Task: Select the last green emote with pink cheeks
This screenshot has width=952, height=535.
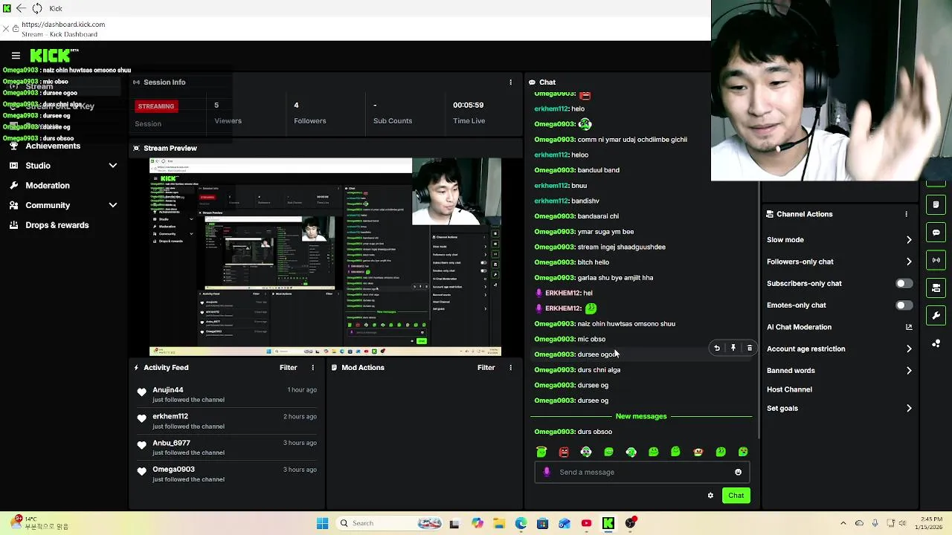Action: point(743,452)
